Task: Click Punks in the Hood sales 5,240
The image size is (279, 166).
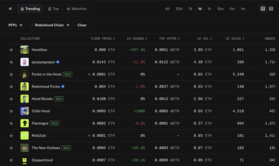Action: tap(238, 74)
